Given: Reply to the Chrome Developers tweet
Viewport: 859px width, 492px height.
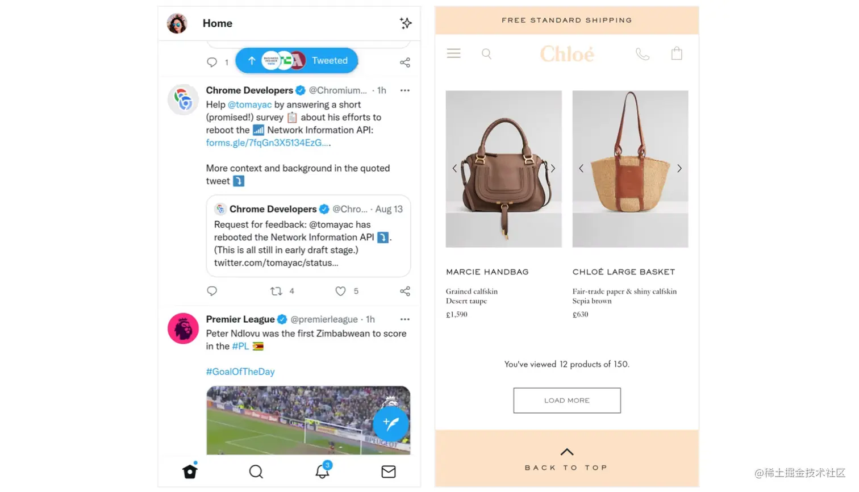Looking at the screenshot, I should [212, 291].
